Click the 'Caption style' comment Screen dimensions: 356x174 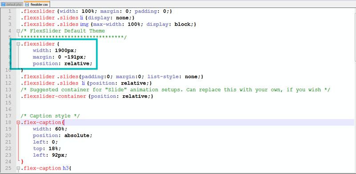50,116
